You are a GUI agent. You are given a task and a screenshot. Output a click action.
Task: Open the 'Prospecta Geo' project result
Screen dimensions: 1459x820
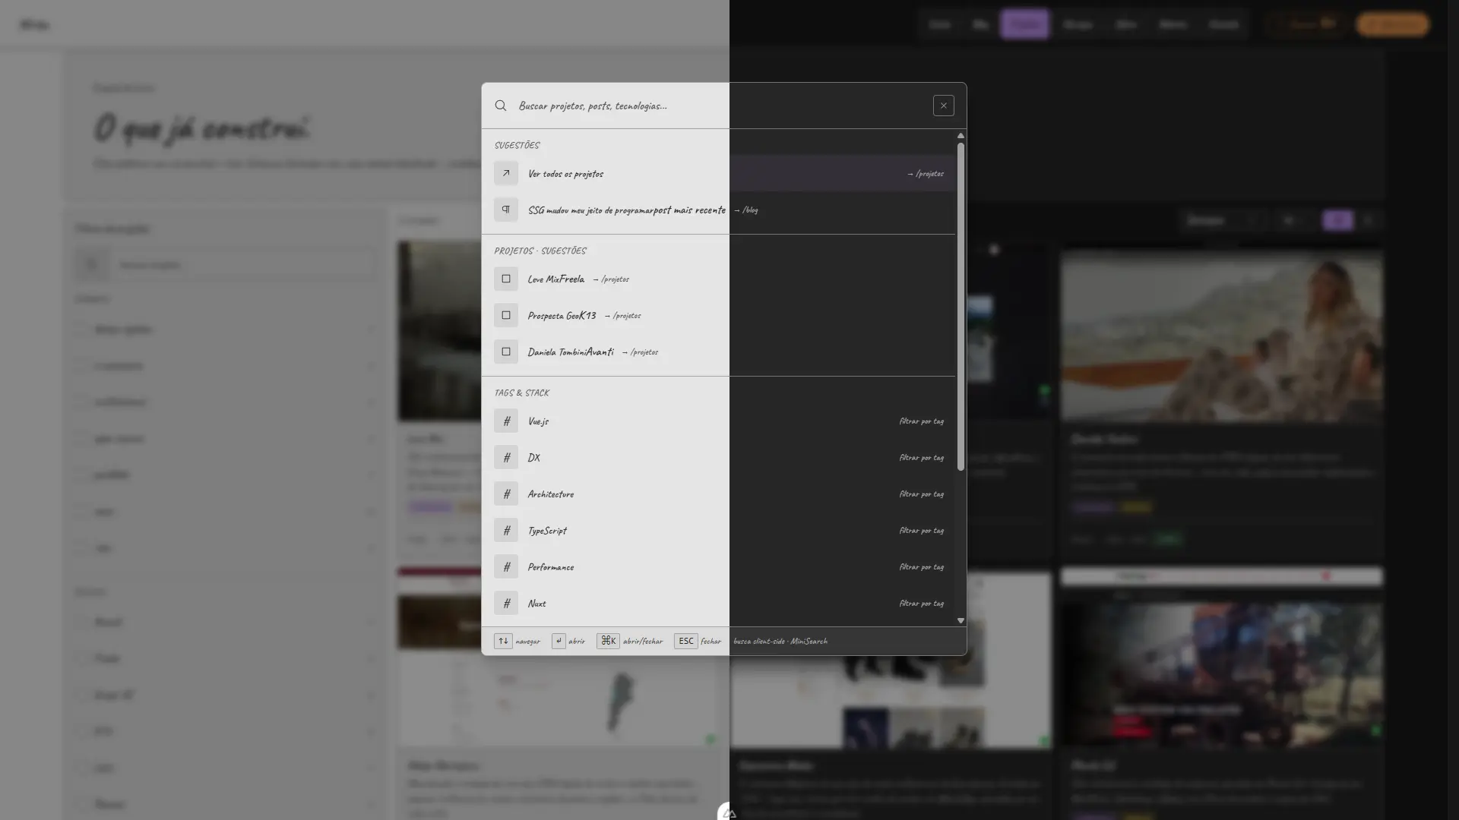tap(719, 315)
